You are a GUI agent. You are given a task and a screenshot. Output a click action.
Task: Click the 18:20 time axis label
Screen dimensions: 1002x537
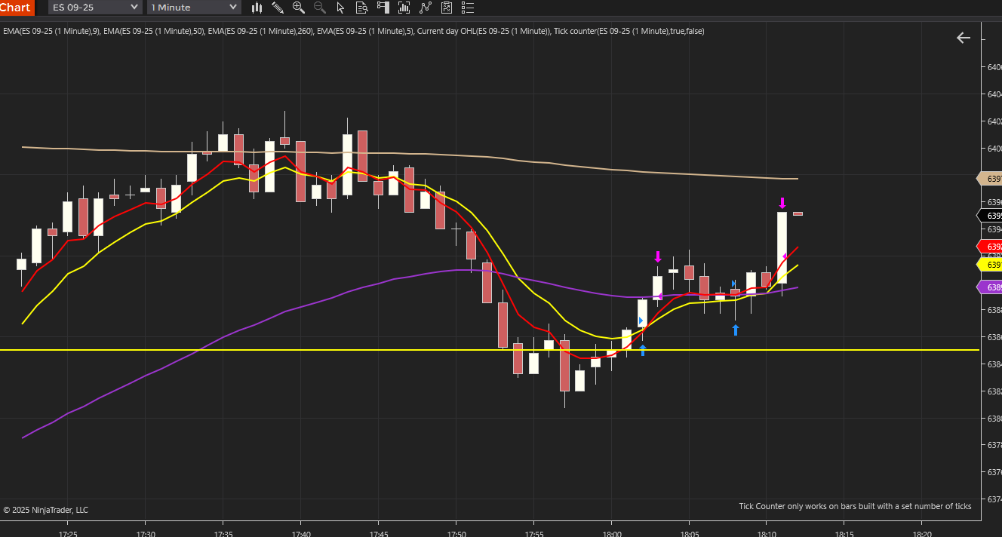pos(922,533)
